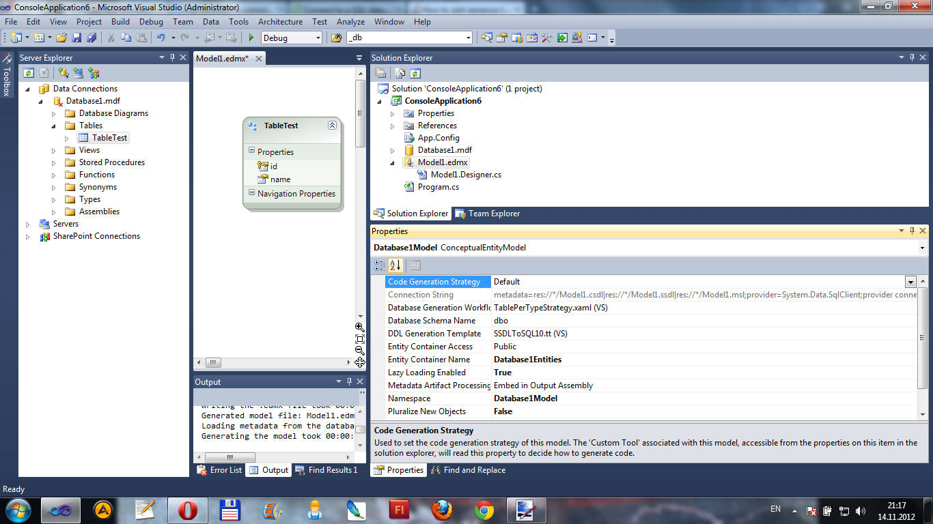
Task: Pin the Server Explorer panel
Action: tap(173, 58)
